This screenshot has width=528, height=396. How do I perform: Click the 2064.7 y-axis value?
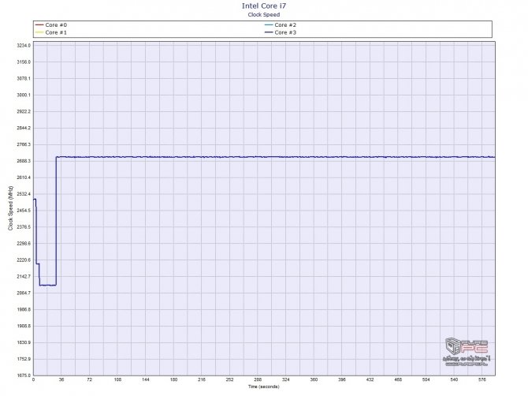coord(24,293)
